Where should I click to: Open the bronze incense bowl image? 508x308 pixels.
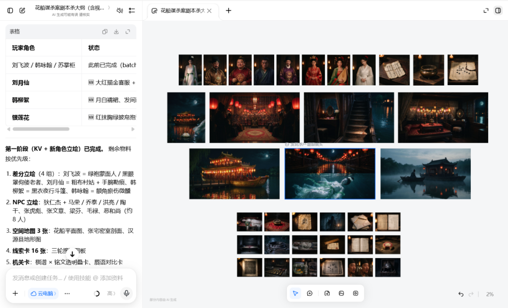pyautogui.click(x=429, y=70)
